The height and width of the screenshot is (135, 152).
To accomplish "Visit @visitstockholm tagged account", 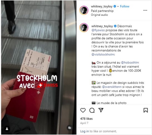I will point(103,54).
